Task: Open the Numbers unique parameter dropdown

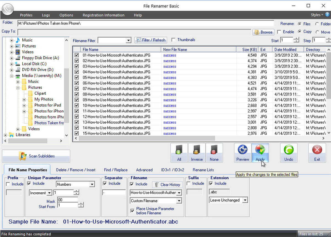Action: [92, 185]
